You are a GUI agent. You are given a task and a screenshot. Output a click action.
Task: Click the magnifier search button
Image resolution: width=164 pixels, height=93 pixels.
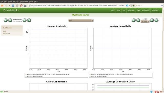tap(162, 6)
